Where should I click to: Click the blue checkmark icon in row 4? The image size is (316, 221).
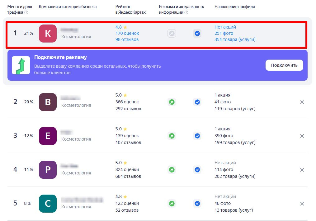click(x=197, y=170)
